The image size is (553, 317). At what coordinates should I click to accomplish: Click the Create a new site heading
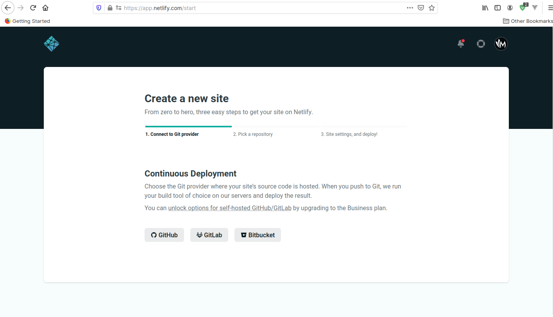(186, 98)
